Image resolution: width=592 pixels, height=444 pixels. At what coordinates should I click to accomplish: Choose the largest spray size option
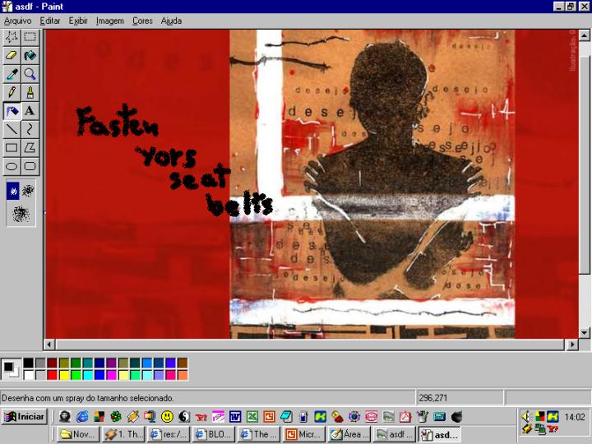[21, 214]
